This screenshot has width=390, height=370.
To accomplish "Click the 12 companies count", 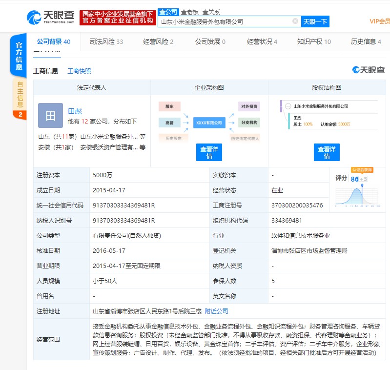I will tap(84, 122).
